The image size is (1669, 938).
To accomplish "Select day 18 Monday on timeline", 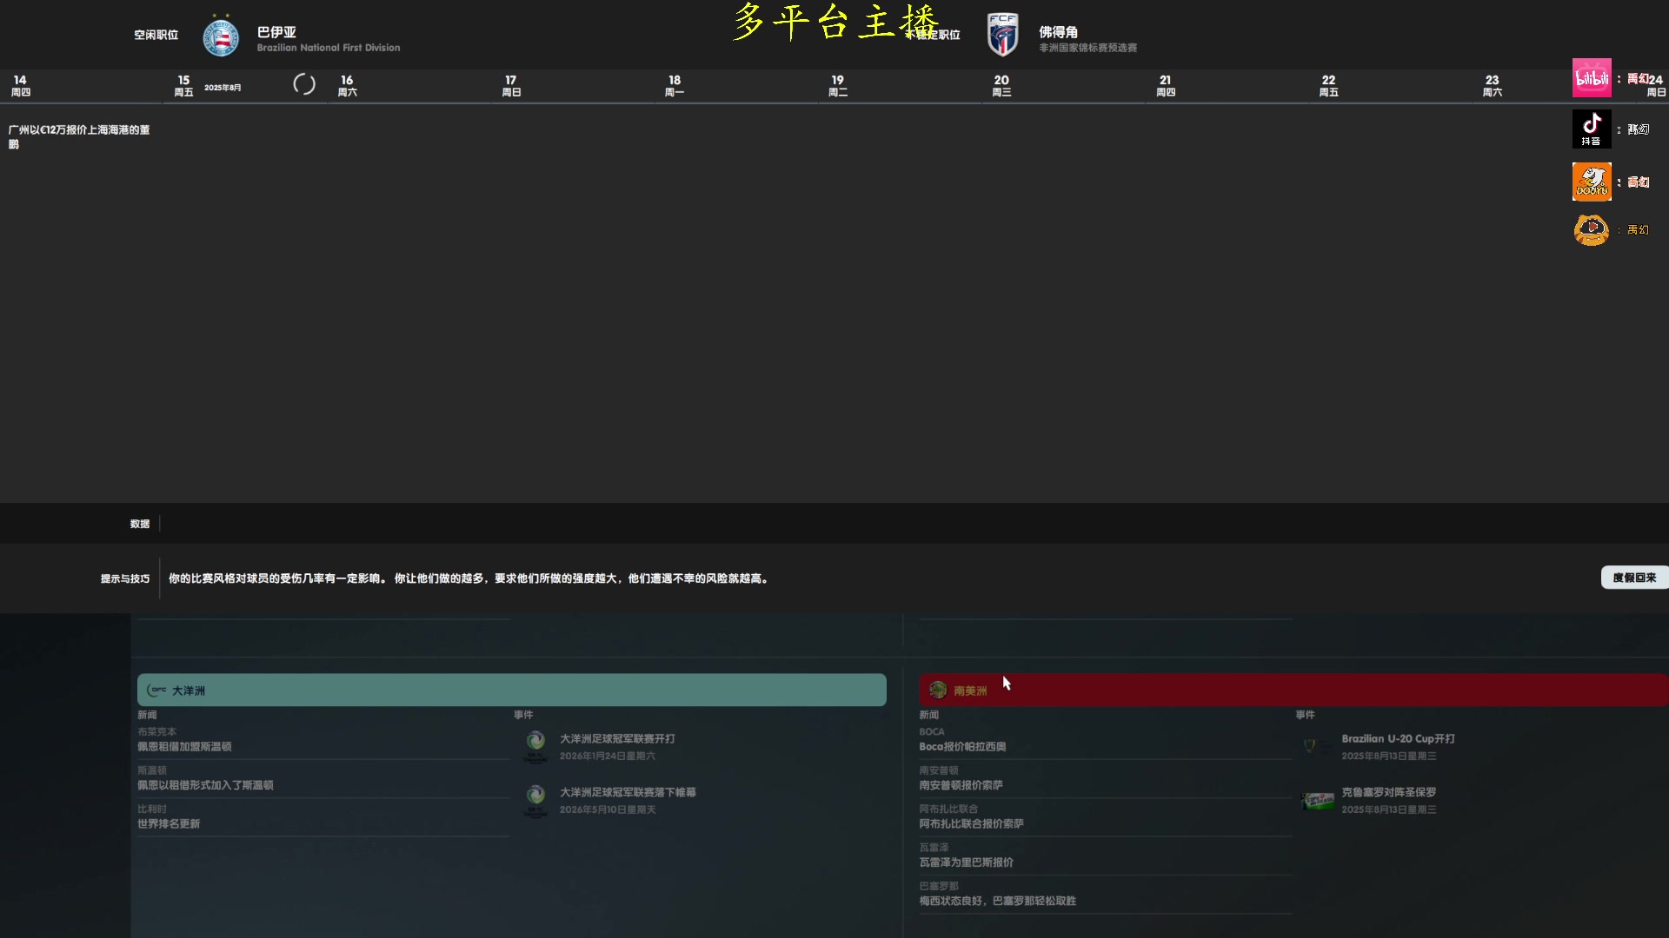I will tap(675, 85).
